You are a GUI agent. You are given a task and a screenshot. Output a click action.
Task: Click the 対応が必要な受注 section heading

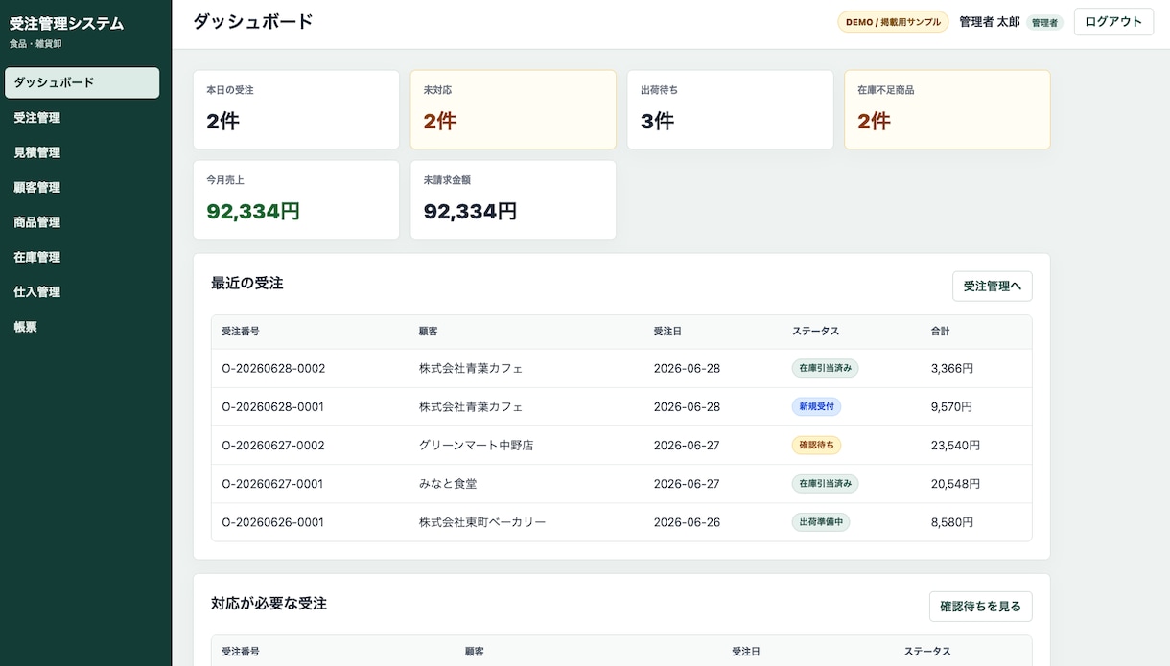point(269,603)
